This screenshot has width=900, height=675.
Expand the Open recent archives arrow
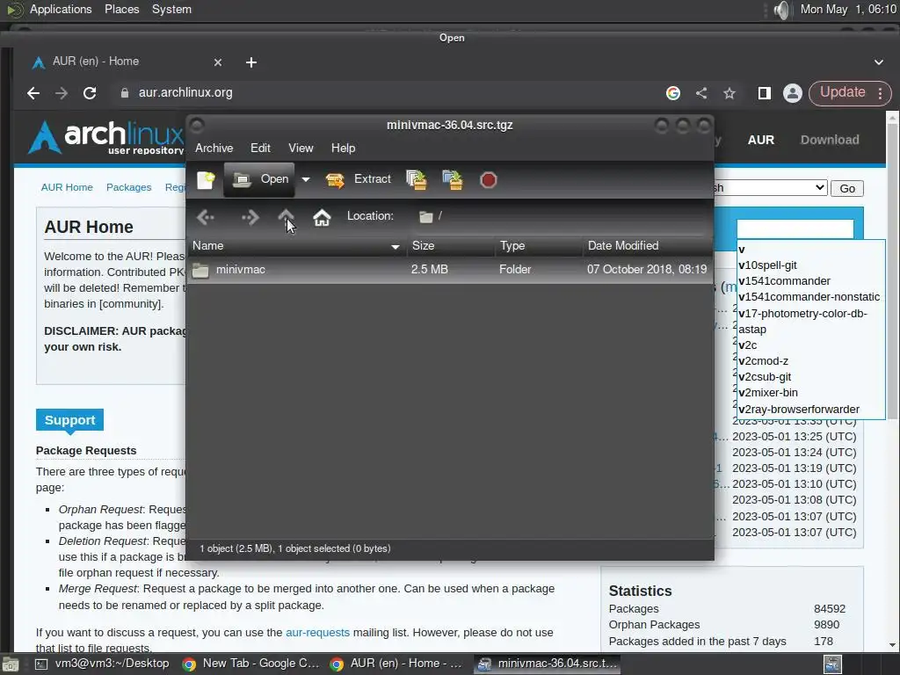pos(306,179)
